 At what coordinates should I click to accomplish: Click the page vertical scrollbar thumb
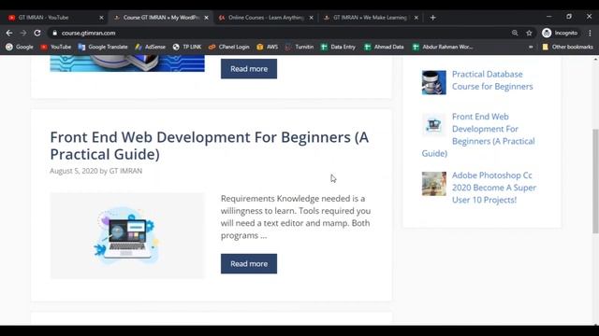pyautogui.click(x=595, y=181)
